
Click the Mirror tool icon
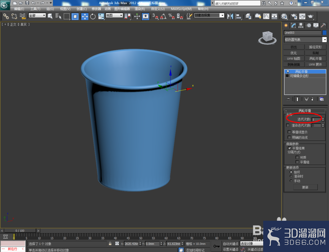[x=230, y=16]
